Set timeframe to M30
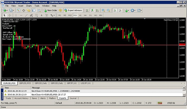The width and height of the screenshot is (187, 109). (x=75, y=15)
